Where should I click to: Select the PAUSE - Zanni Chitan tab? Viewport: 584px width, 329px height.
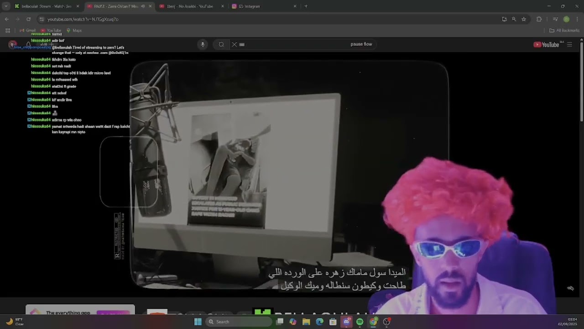(115, 6)
